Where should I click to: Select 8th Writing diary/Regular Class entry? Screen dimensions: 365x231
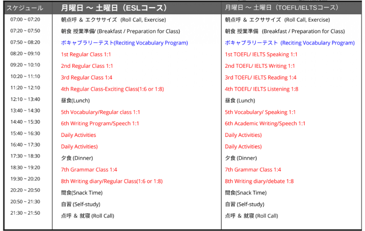112,181
